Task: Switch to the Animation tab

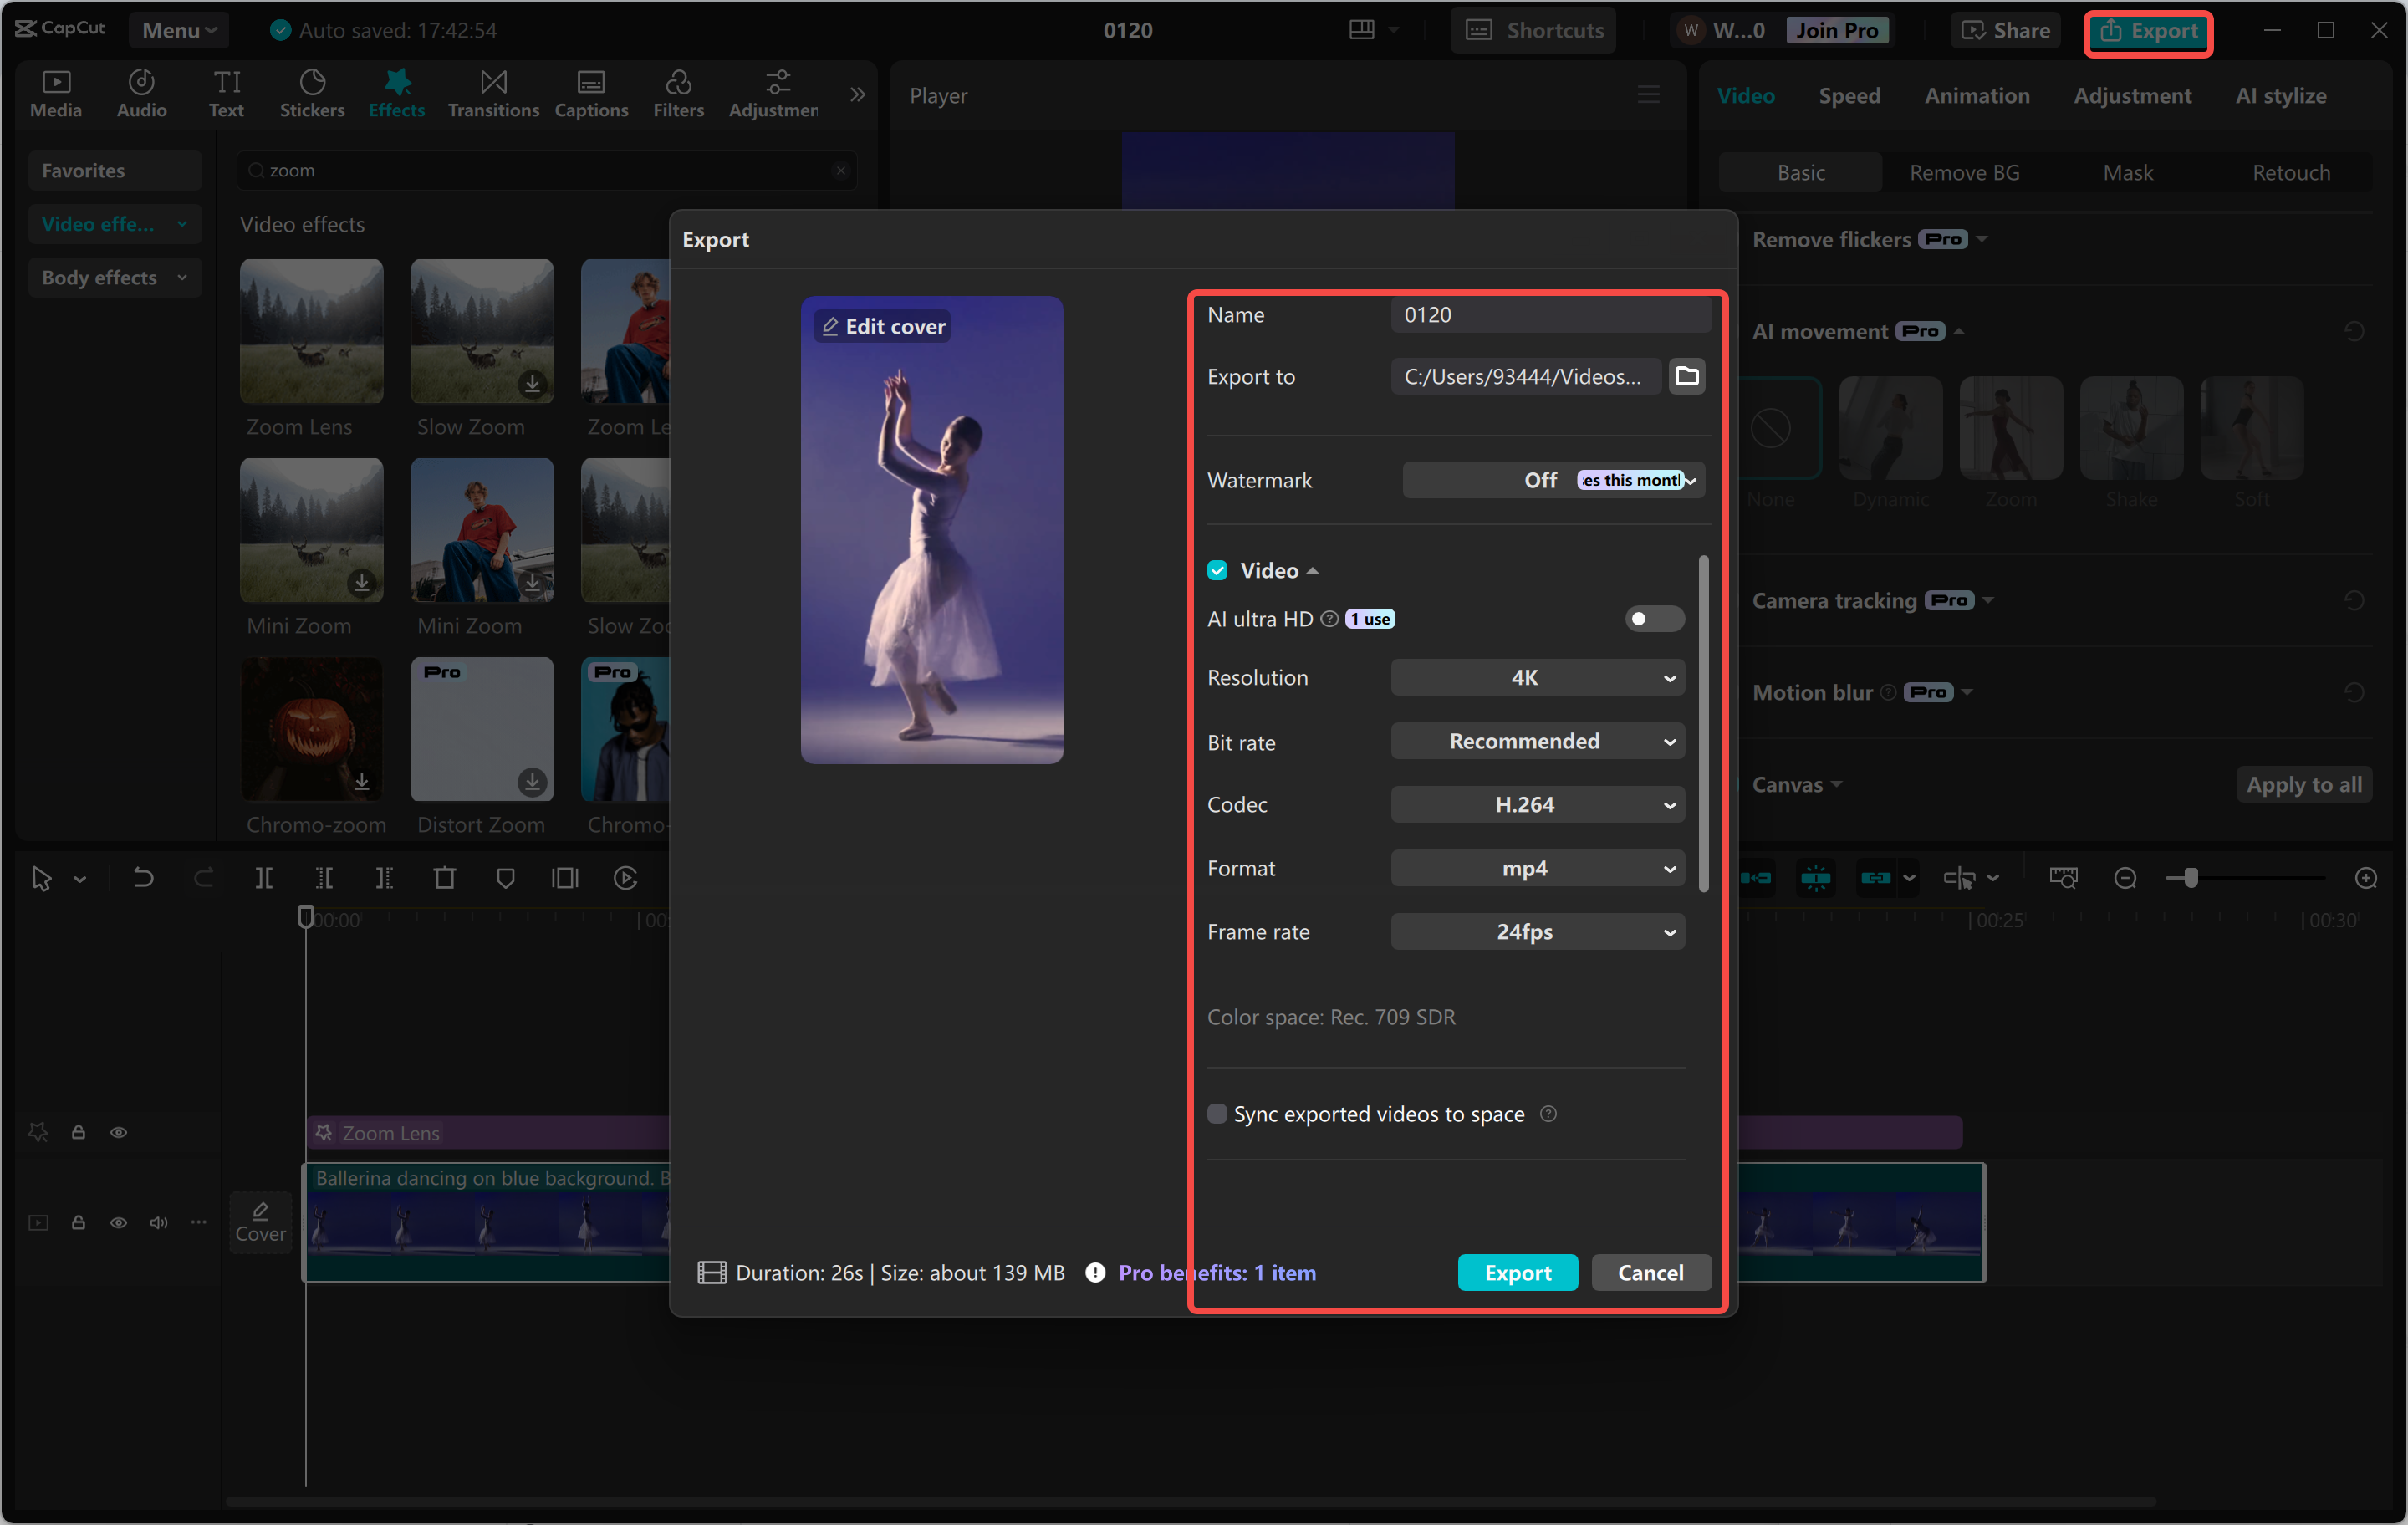Action: pos(1977,95)
